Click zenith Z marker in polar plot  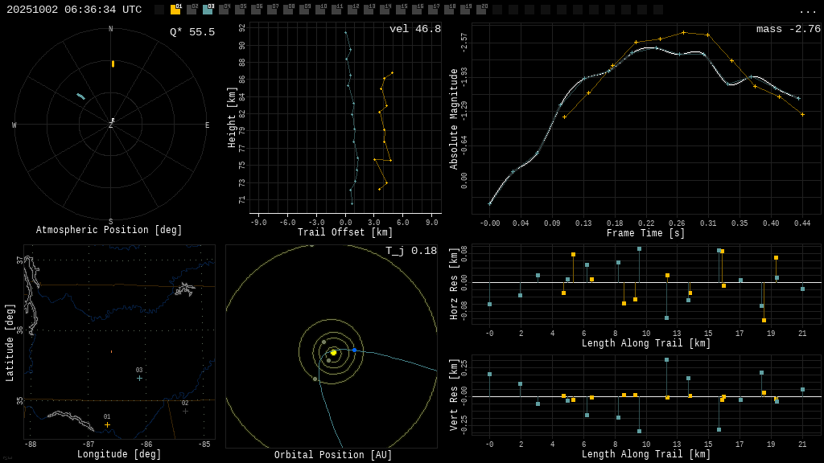click(x=111, y=125)
